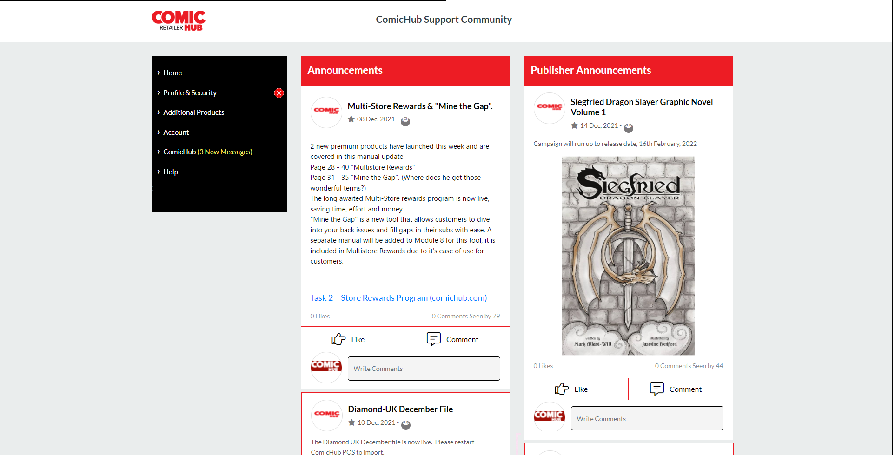Expand the Profile & Security chevron
Viewport: 895px width, 462px height.
click(x=159, y=93)
